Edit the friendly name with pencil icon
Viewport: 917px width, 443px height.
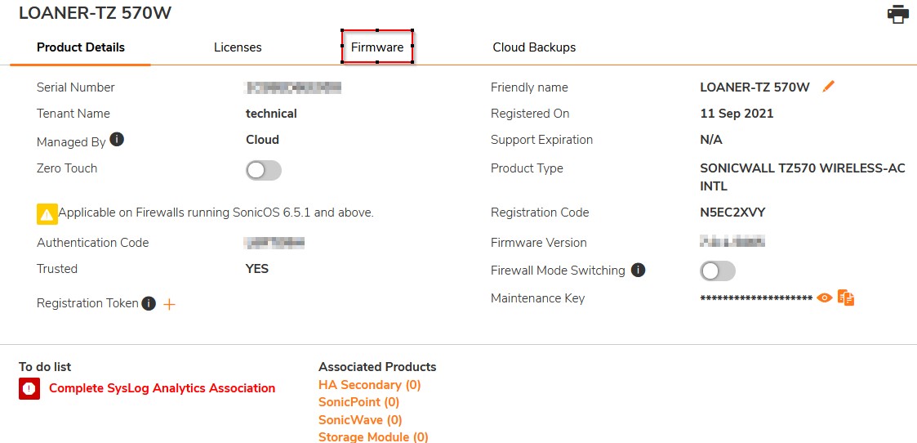(x=829, y=87)
